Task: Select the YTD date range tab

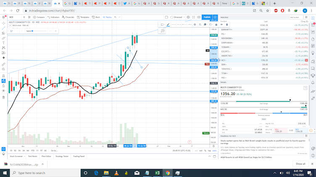Action: [x=33, y=151]
